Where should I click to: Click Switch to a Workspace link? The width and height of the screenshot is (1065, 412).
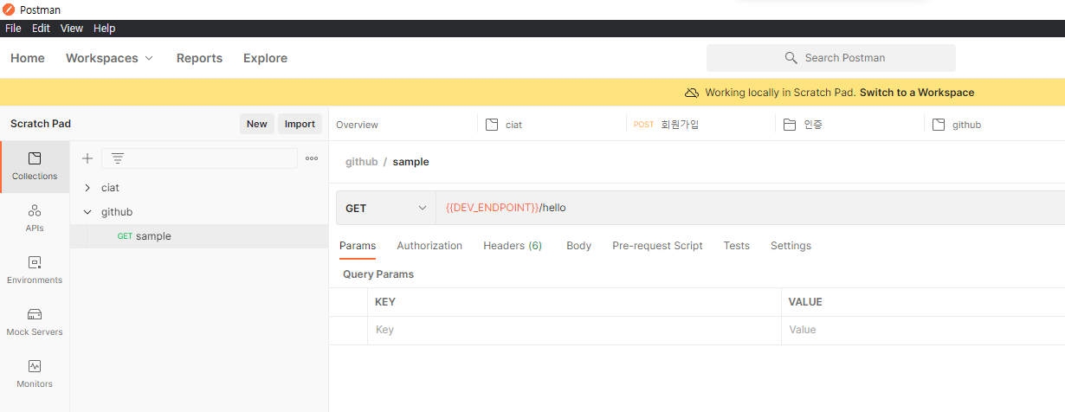(917, 93)
